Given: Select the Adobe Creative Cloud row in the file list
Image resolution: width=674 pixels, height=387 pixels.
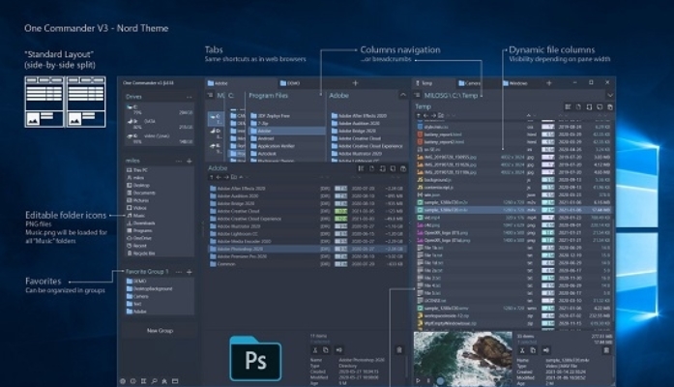Looking at the screenshot, I should (307, 211).
